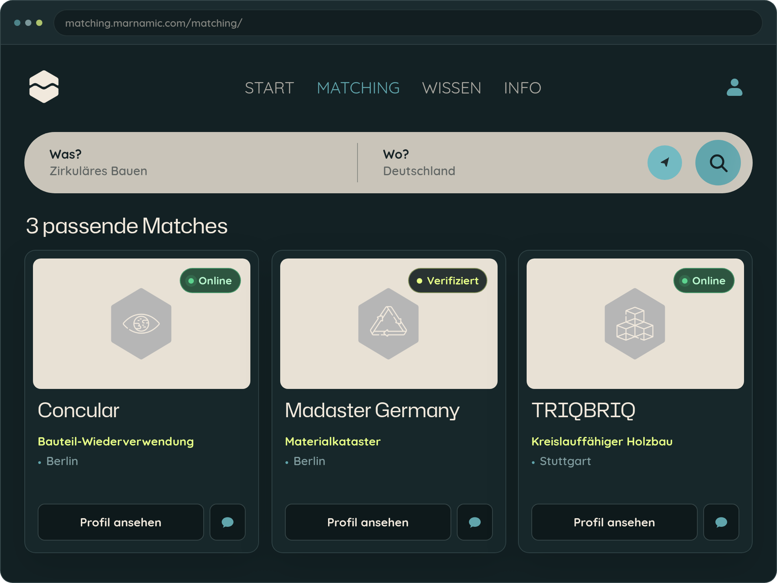The image size is (777, 583).
Task: Click the '3 passende Matches' heading
Action: [127, 226]
